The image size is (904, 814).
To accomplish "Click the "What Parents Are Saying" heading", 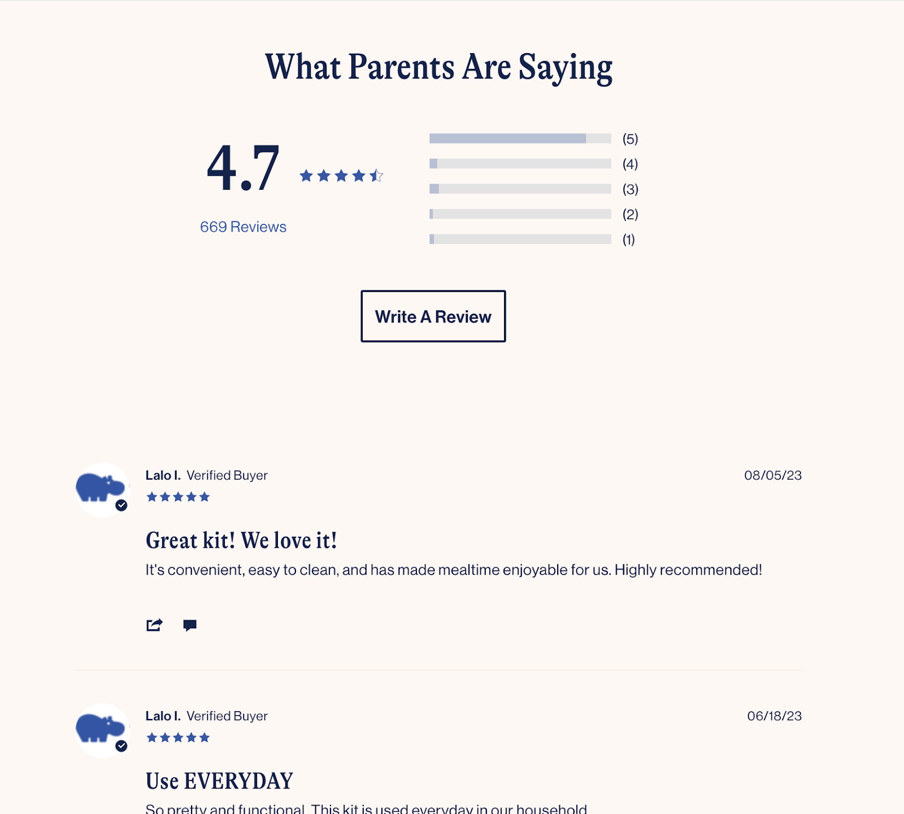I will tap(439, 67).
